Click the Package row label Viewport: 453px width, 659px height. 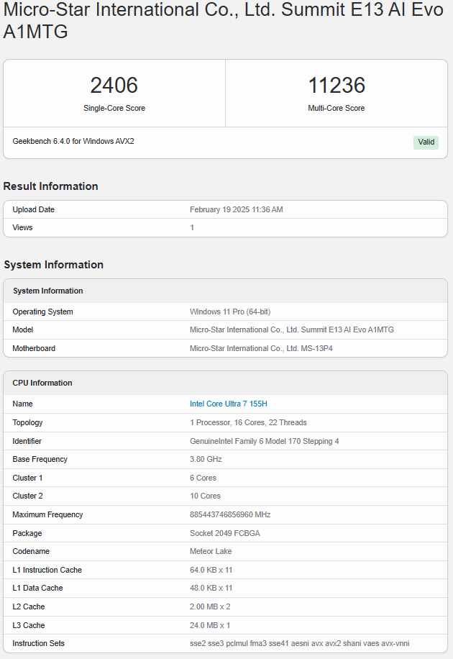point(27,533)
